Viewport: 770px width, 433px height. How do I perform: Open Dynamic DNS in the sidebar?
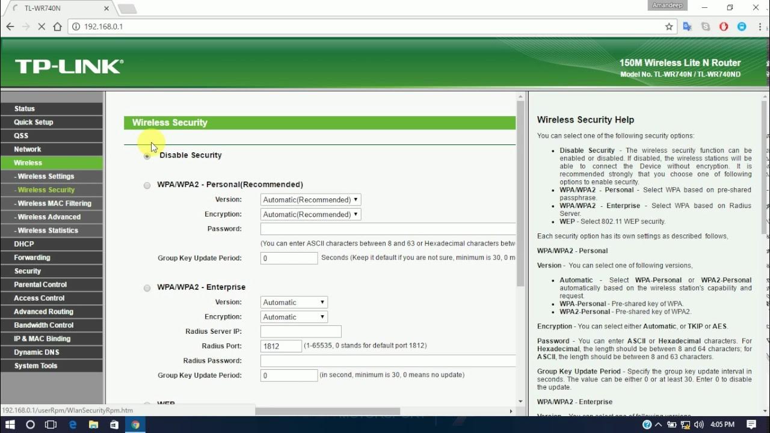tap(52, 352)
